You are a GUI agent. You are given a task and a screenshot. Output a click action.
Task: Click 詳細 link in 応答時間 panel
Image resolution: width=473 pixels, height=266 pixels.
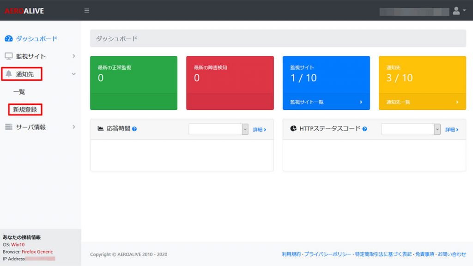pos(260,129)
